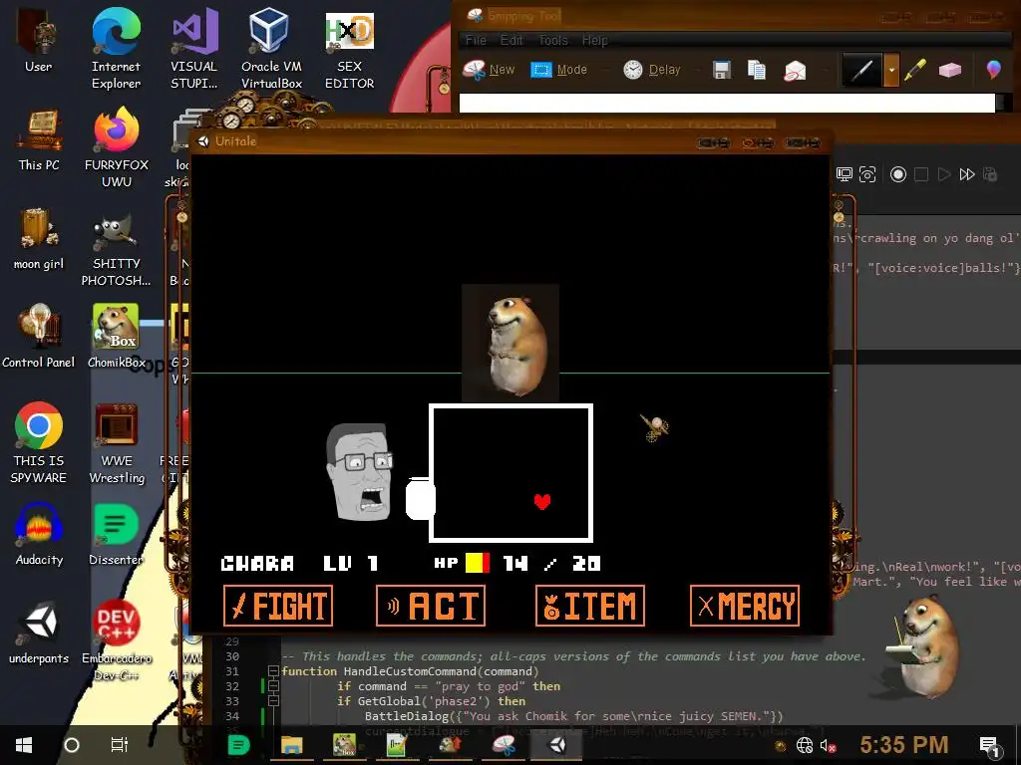Open the Control Panel desktop icon
This screenshot has width=1021, height=765.
point(39,337)
